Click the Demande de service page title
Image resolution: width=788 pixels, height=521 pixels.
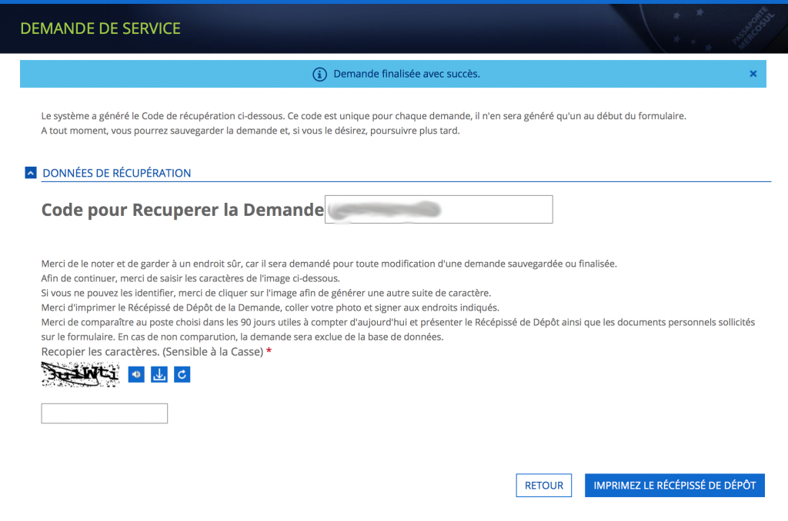101,28
